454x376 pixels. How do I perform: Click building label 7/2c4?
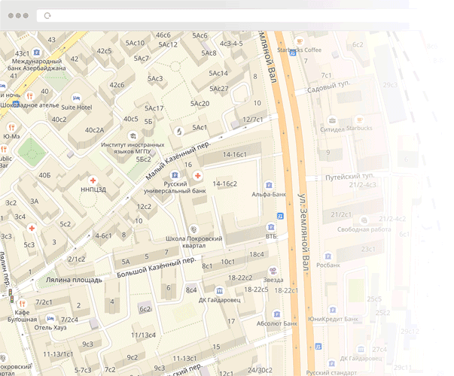coord(69,320)
